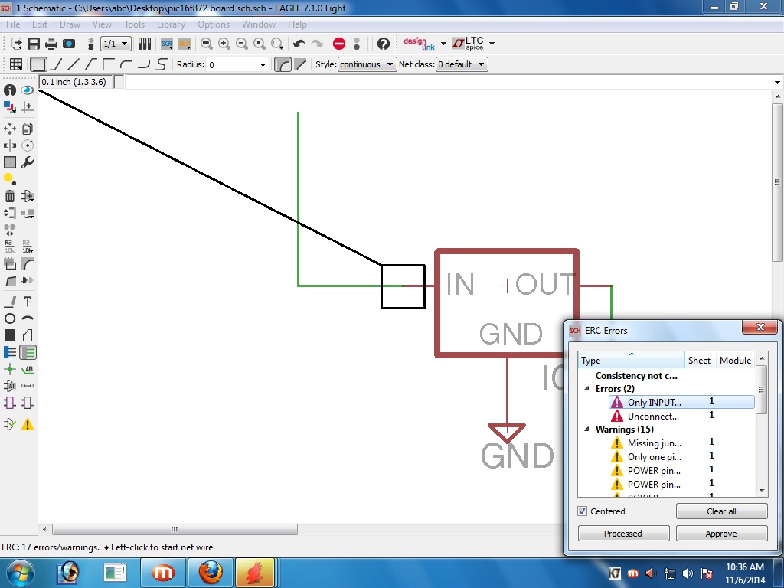Select the Circle drawing tool

pos(9,318)
